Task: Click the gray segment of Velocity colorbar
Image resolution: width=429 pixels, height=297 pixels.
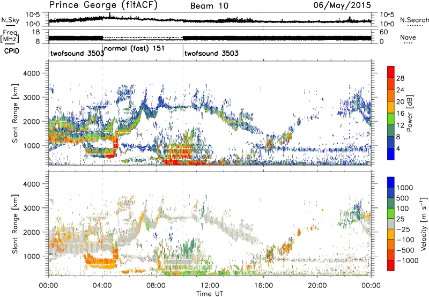Action: pyautogui.click(x=391, y=224)
